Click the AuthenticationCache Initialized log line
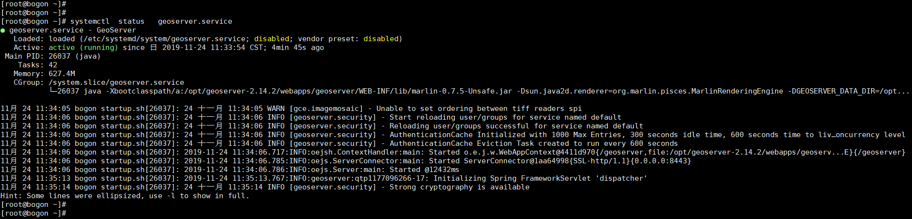Image resolution: width=912 pixels, height=219 pixels. pyautogui.click(x=453, y=135)
